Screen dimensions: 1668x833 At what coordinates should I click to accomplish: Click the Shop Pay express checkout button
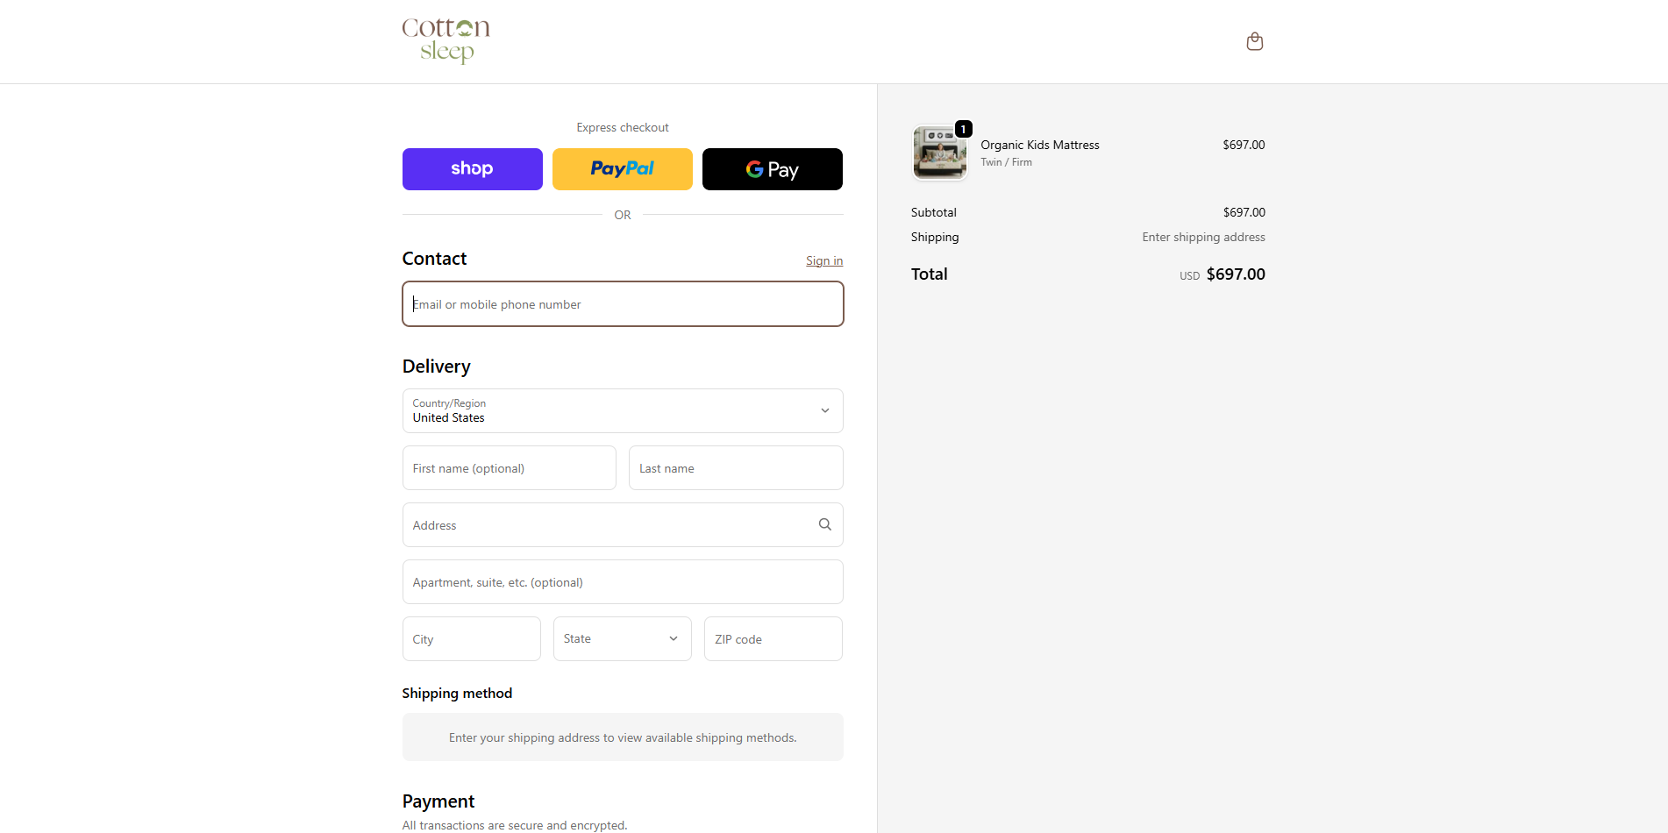[472, 168]
